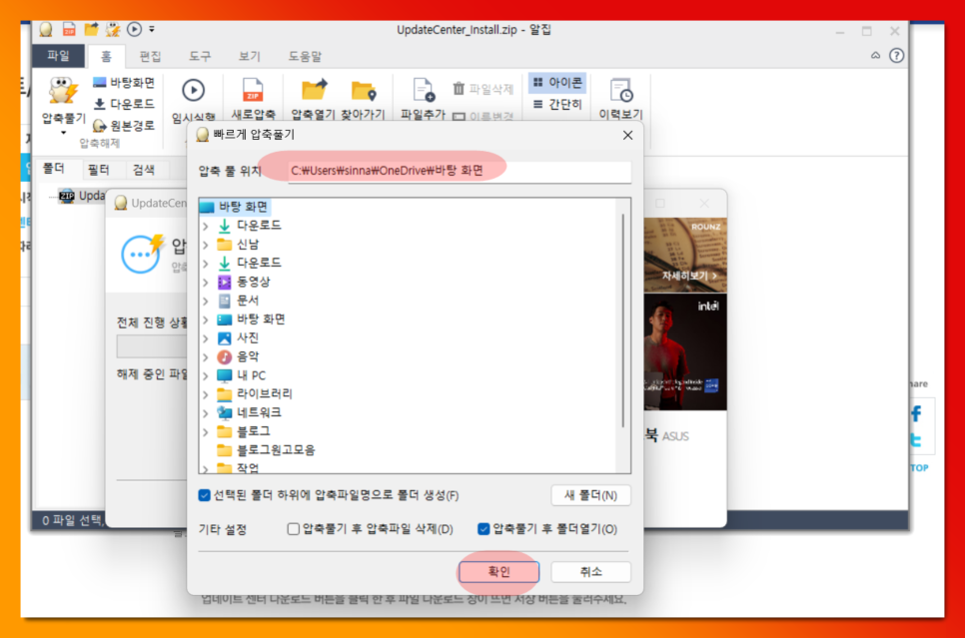The height and width of the screenshot is (638, 965).
Task: Click the 파일추가 icon
Action: 424,91
